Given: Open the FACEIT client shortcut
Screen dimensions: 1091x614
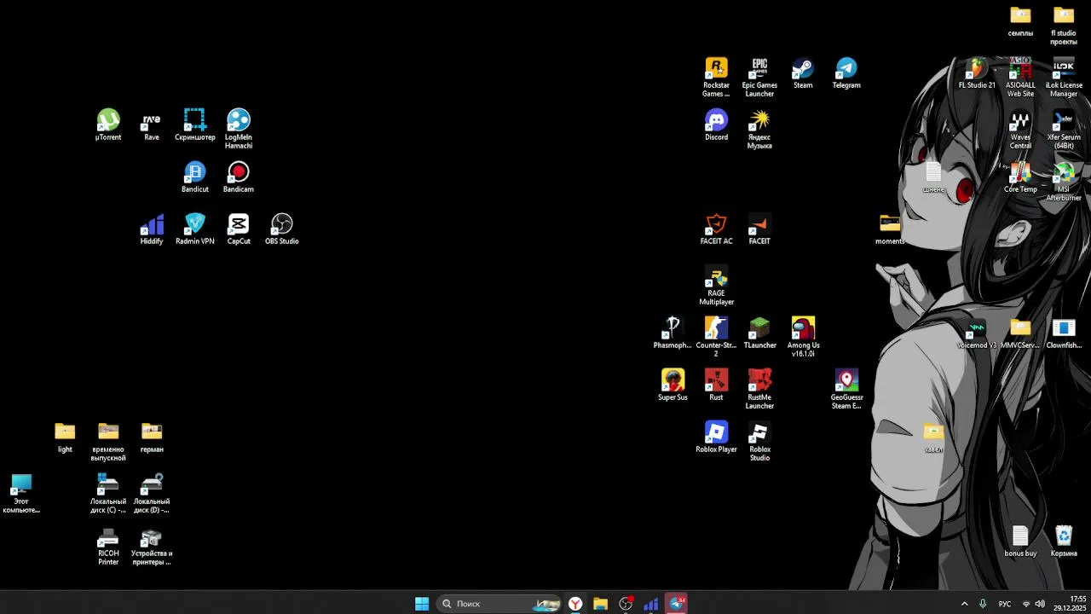Looking at the screenshot, I should click(x=759, y=229).
